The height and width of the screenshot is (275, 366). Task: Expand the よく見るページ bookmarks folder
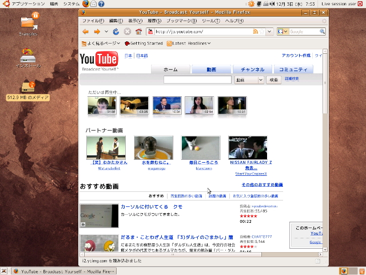(101, 44)
